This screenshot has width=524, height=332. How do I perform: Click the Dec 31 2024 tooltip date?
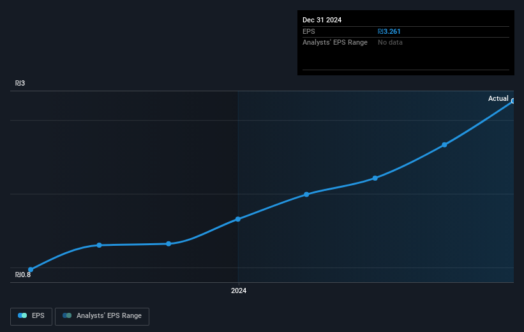coord(322,20)
